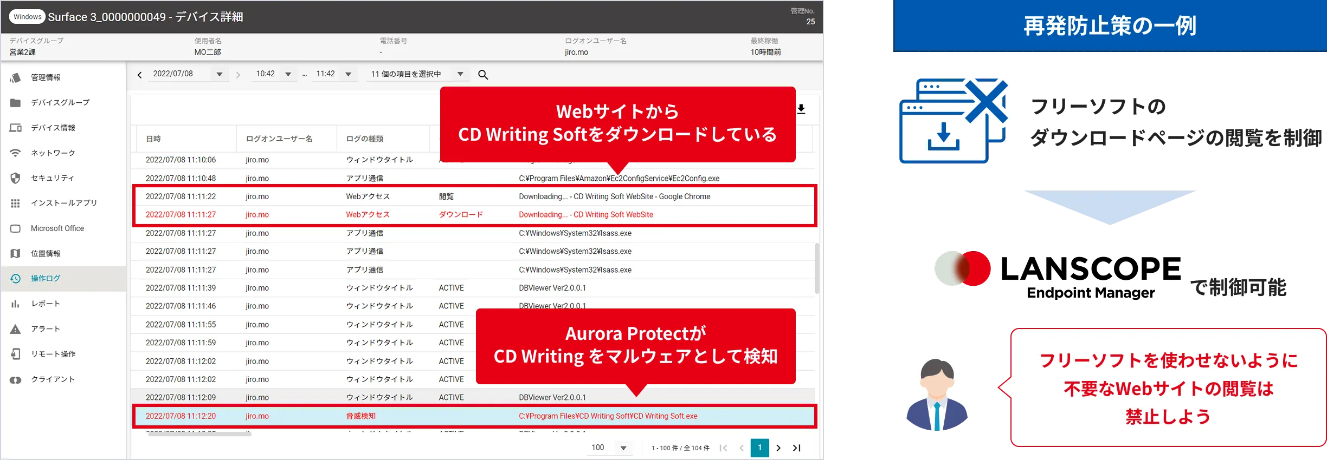The image size is (1327, 460).
Task: Click the search magnifier icon
Action: point(483,75)
